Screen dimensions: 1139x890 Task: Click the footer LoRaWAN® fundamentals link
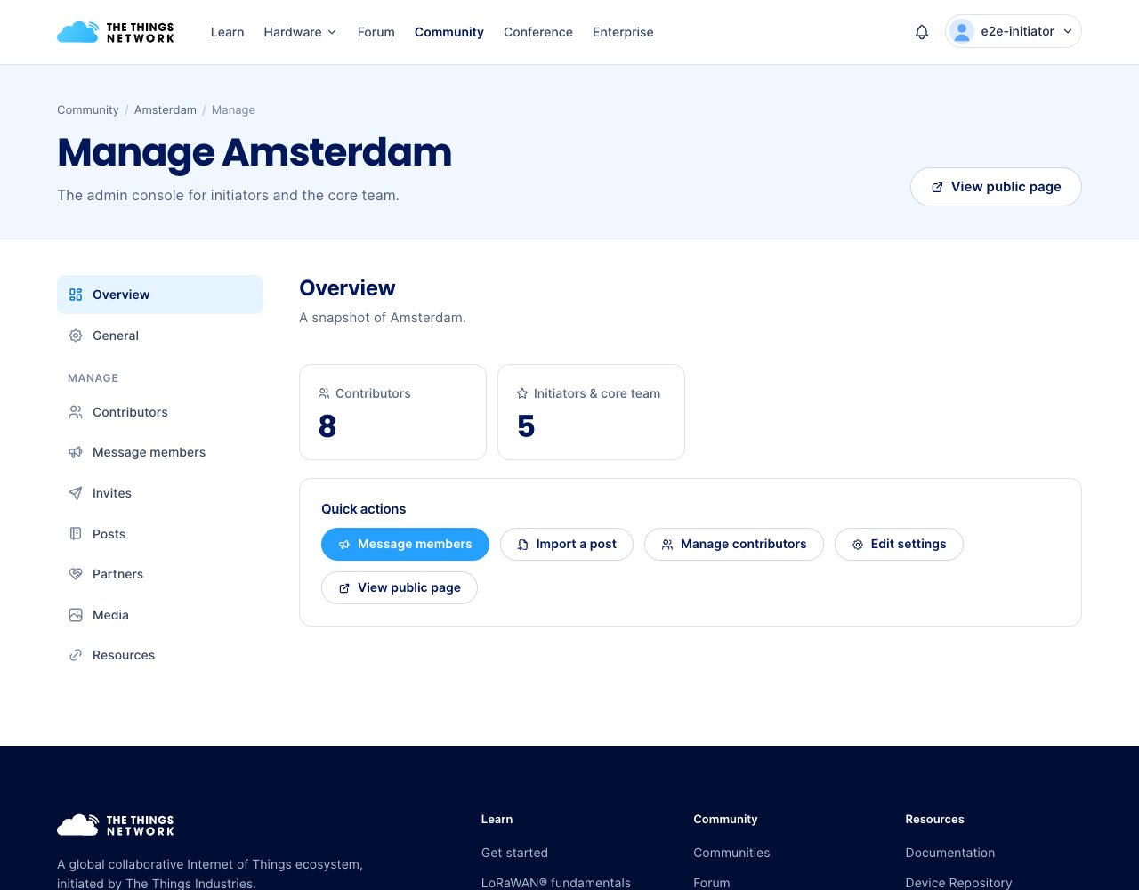pos(556,883)
